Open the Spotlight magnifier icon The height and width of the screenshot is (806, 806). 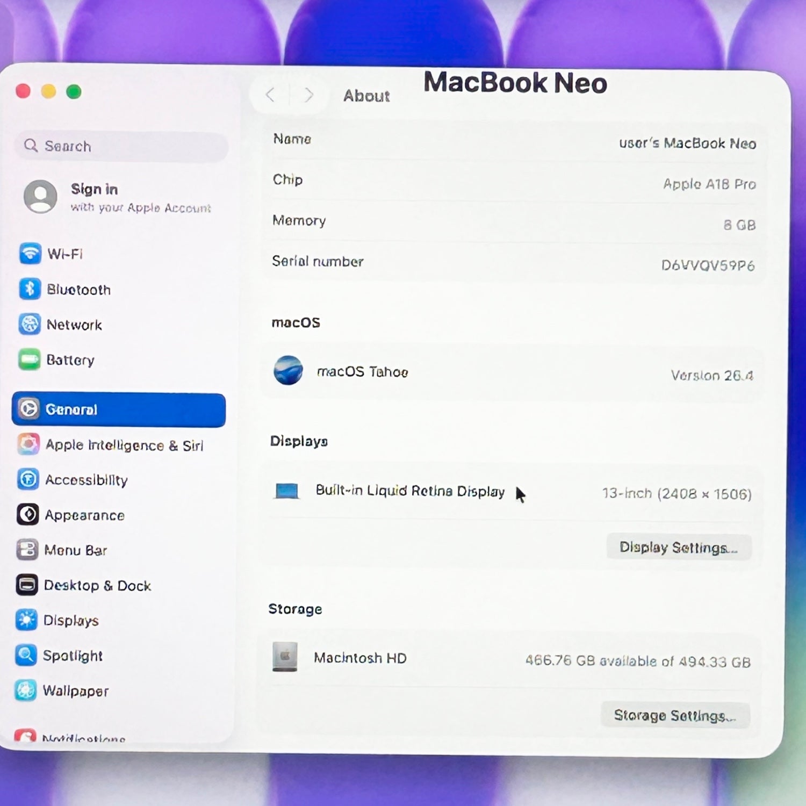(x=26, y=655)
